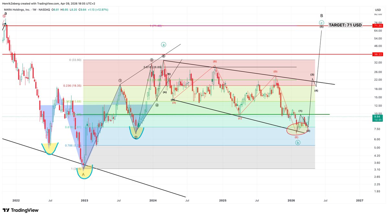
Task: Click the red 71.30 price axis label
Action: [378, 26]
